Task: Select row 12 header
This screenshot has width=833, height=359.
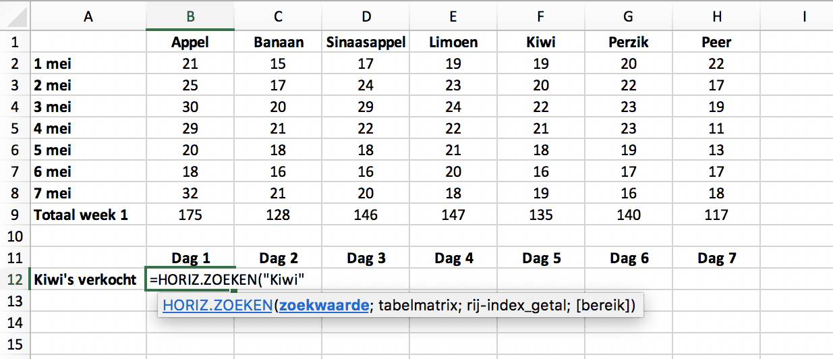Action: pos(15,279)
